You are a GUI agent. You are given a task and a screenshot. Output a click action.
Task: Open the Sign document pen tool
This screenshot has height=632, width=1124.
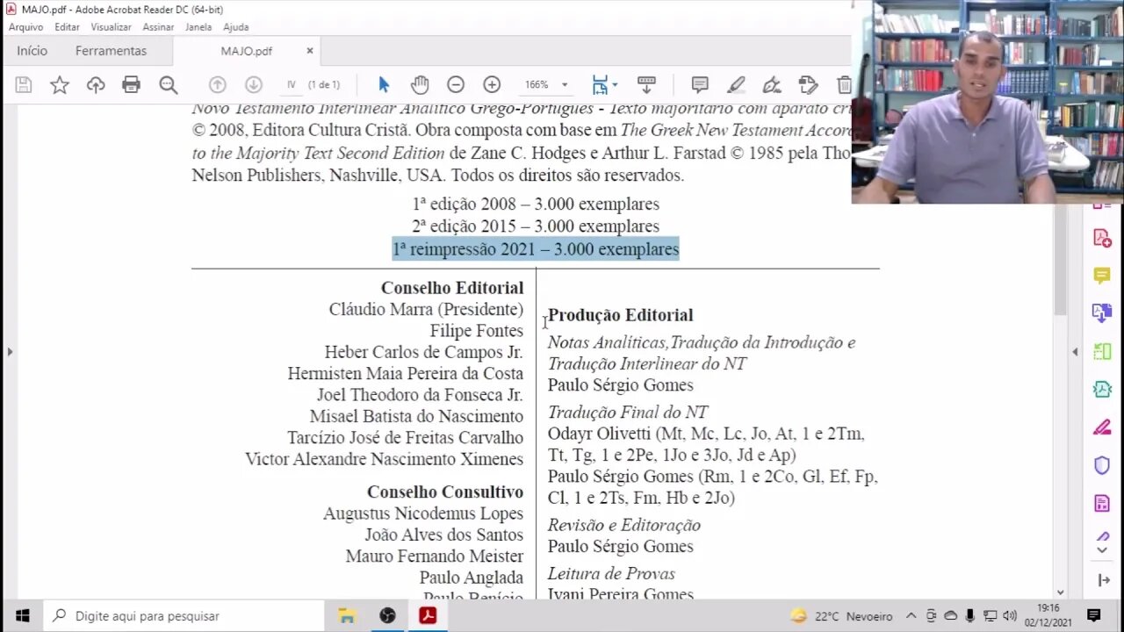coord(772,85)
